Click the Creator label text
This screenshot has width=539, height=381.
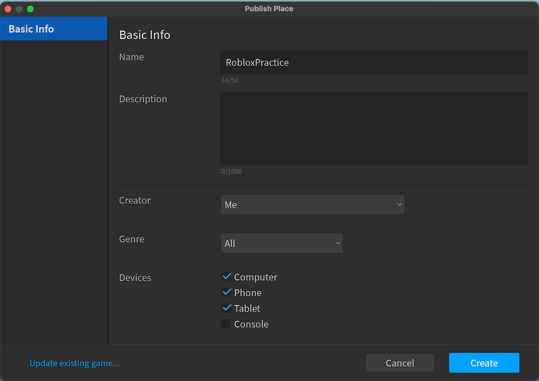coord(135,200)
